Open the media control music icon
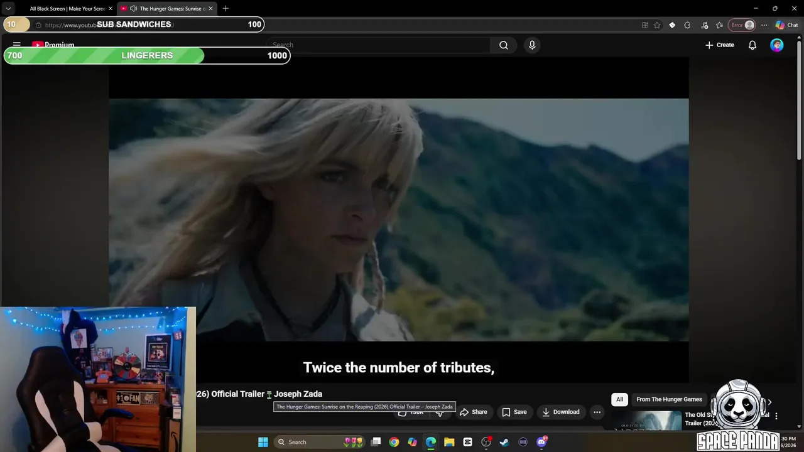The width and height of the screenshot is (804, 452). [704, 25]
